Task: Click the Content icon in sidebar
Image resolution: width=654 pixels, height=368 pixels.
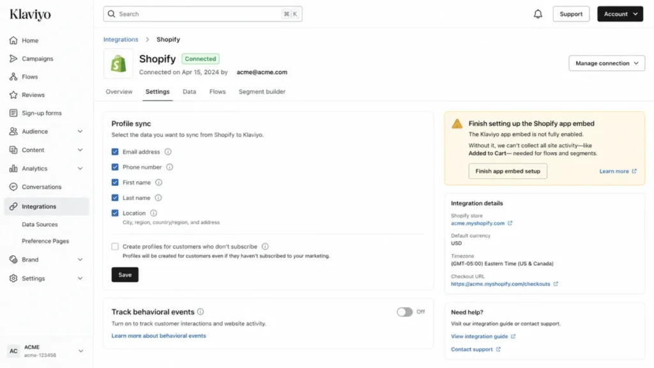Action: [x=13, y=149]
